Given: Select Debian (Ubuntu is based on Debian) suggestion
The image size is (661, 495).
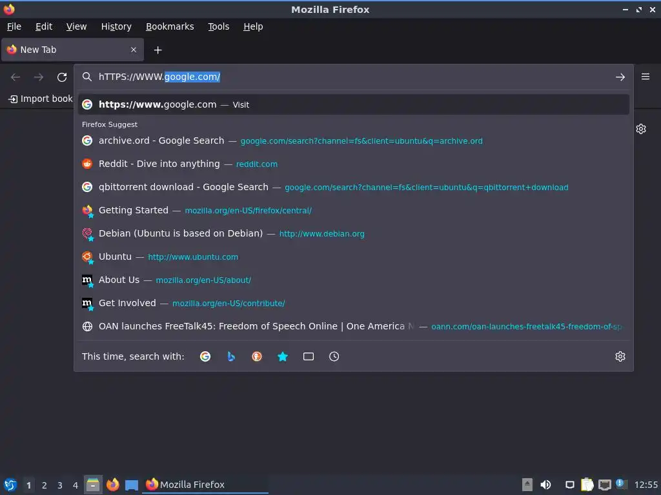Looking at the screenshot, I should 354,233.
